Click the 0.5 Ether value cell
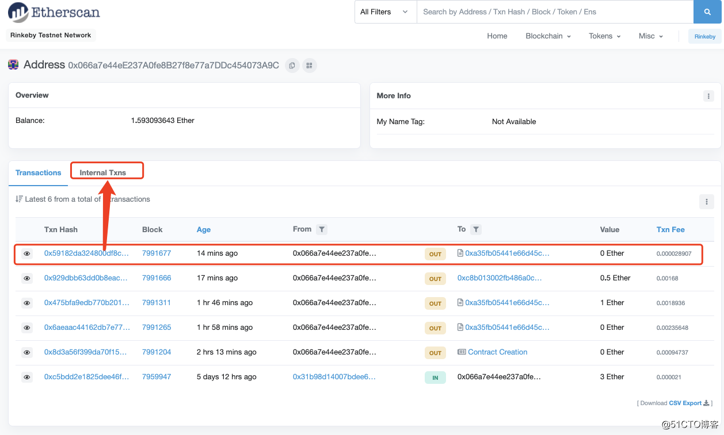 click(615, 278)
